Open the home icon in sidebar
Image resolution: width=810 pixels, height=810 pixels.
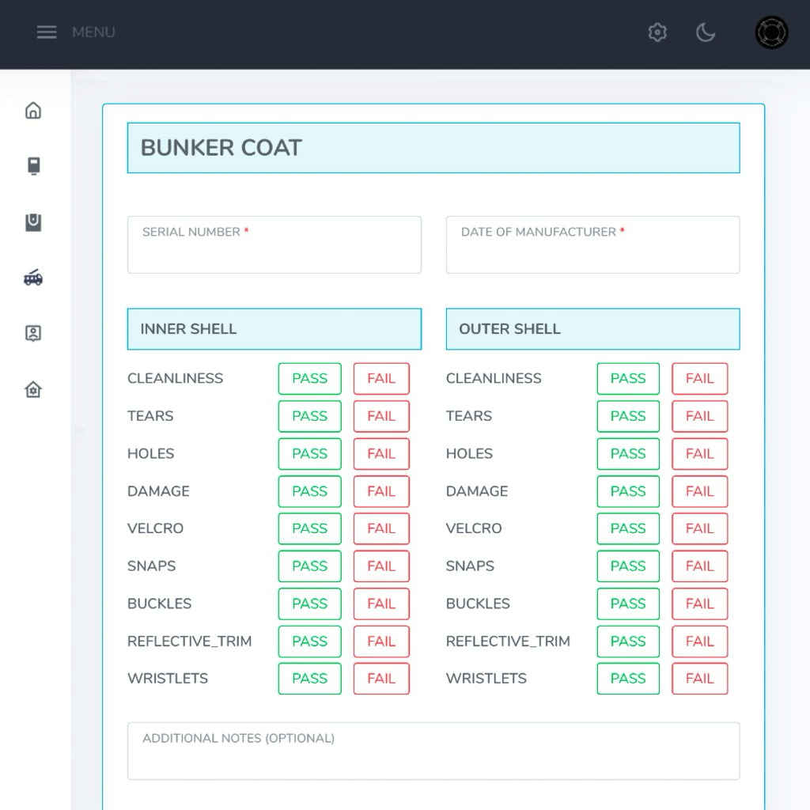coord(33,111)
